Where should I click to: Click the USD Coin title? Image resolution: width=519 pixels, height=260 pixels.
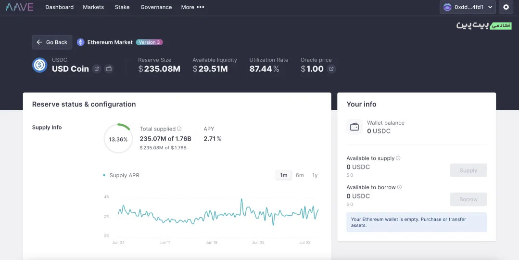(71, 69)
